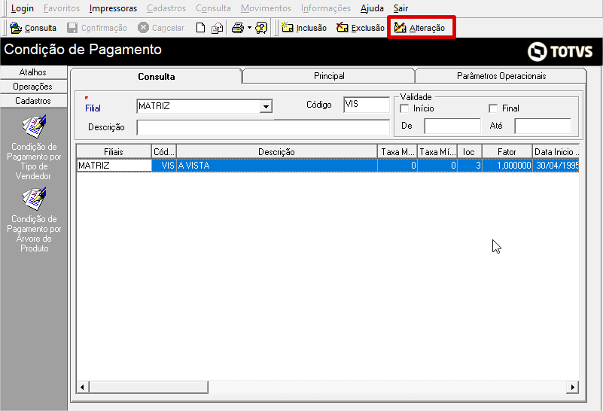Click the Alteração toolbar button
The width and height of the screenshot is (603, 411).
pos(420,28)
